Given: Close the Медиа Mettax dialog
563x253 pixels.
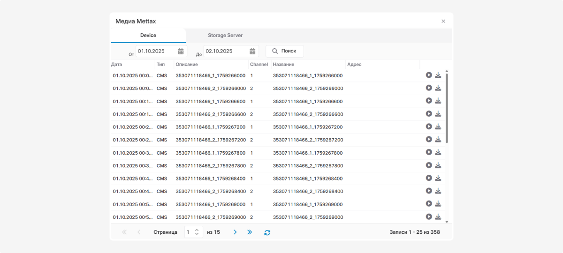Looking at the screenshot, I should pos(443,21).
